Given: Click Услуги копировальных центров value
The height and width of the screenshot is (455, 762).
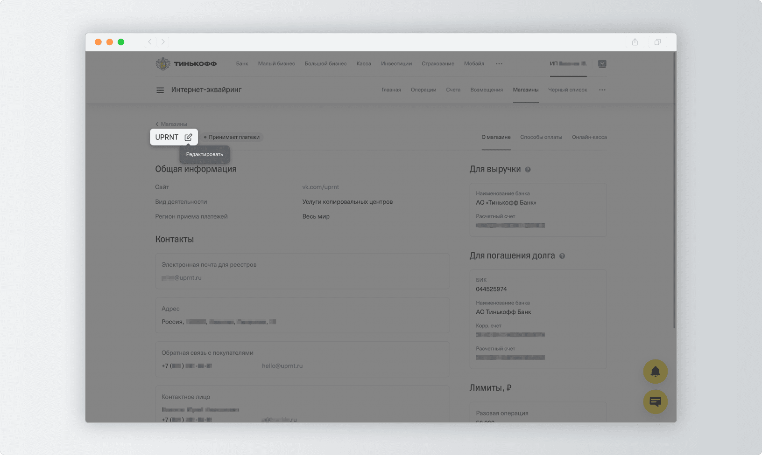Looking at the screenshot, I should tap(347, 202).
